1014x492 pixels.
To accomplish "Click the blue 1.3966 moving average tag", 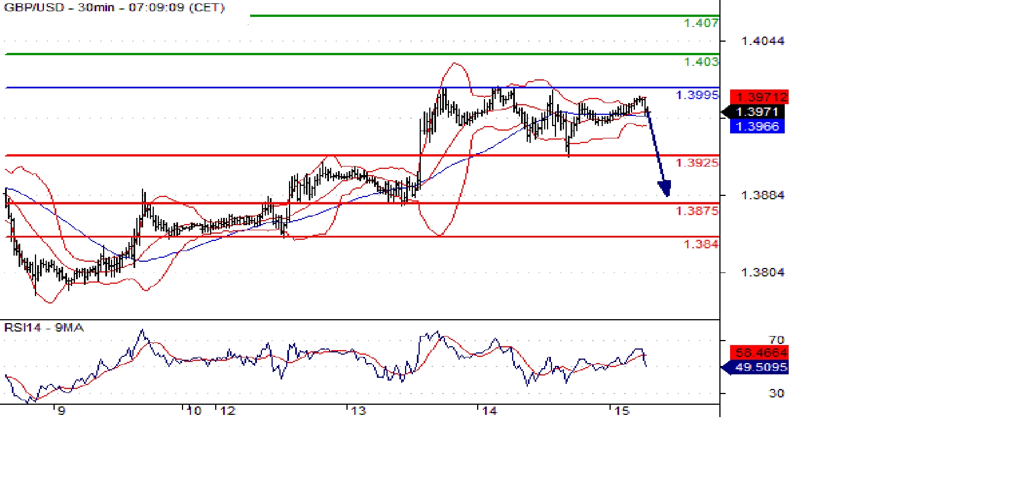I will coord(757,127).
